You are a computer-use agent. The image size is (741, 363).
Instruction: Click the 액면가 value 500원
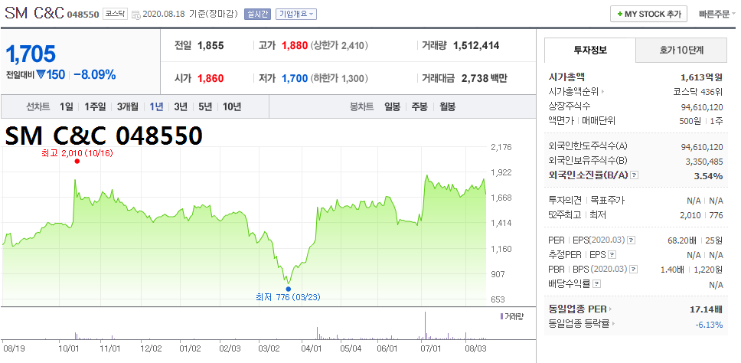point(690,121)
